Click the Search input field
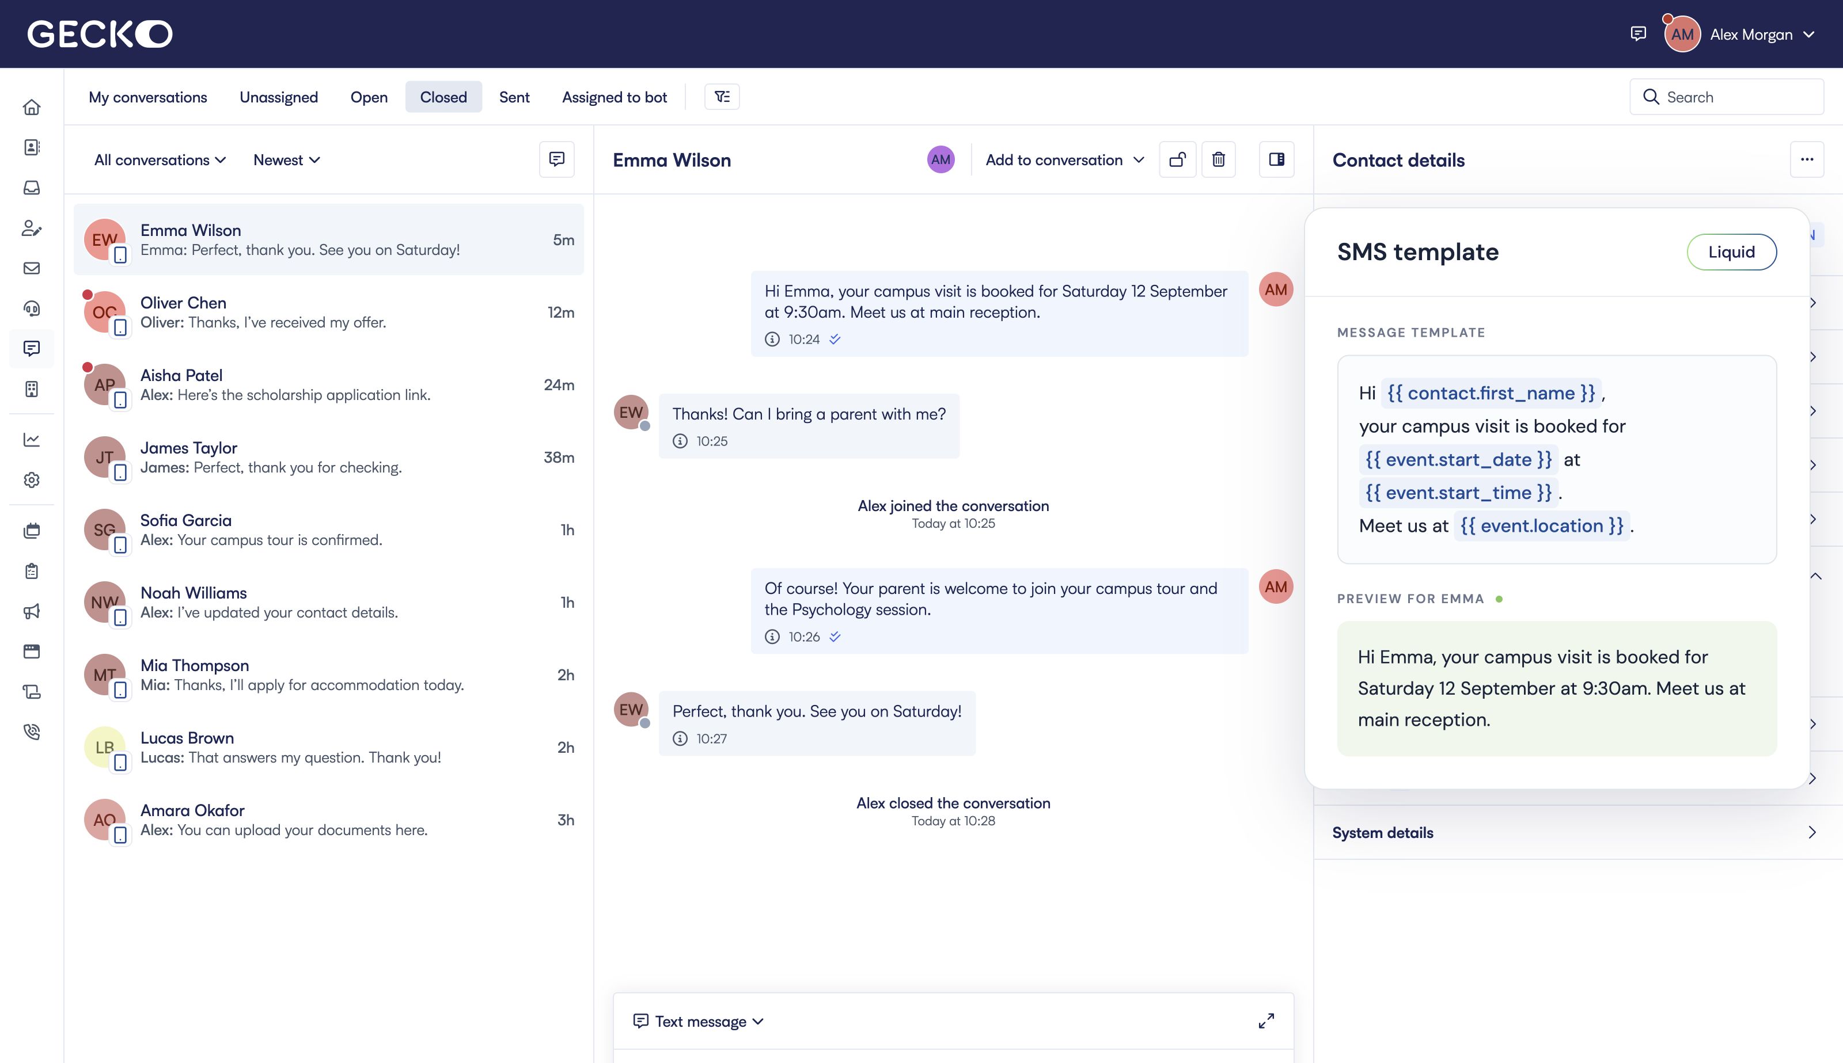This screenshot has width=1843, height=1063. click(1726, 97)
